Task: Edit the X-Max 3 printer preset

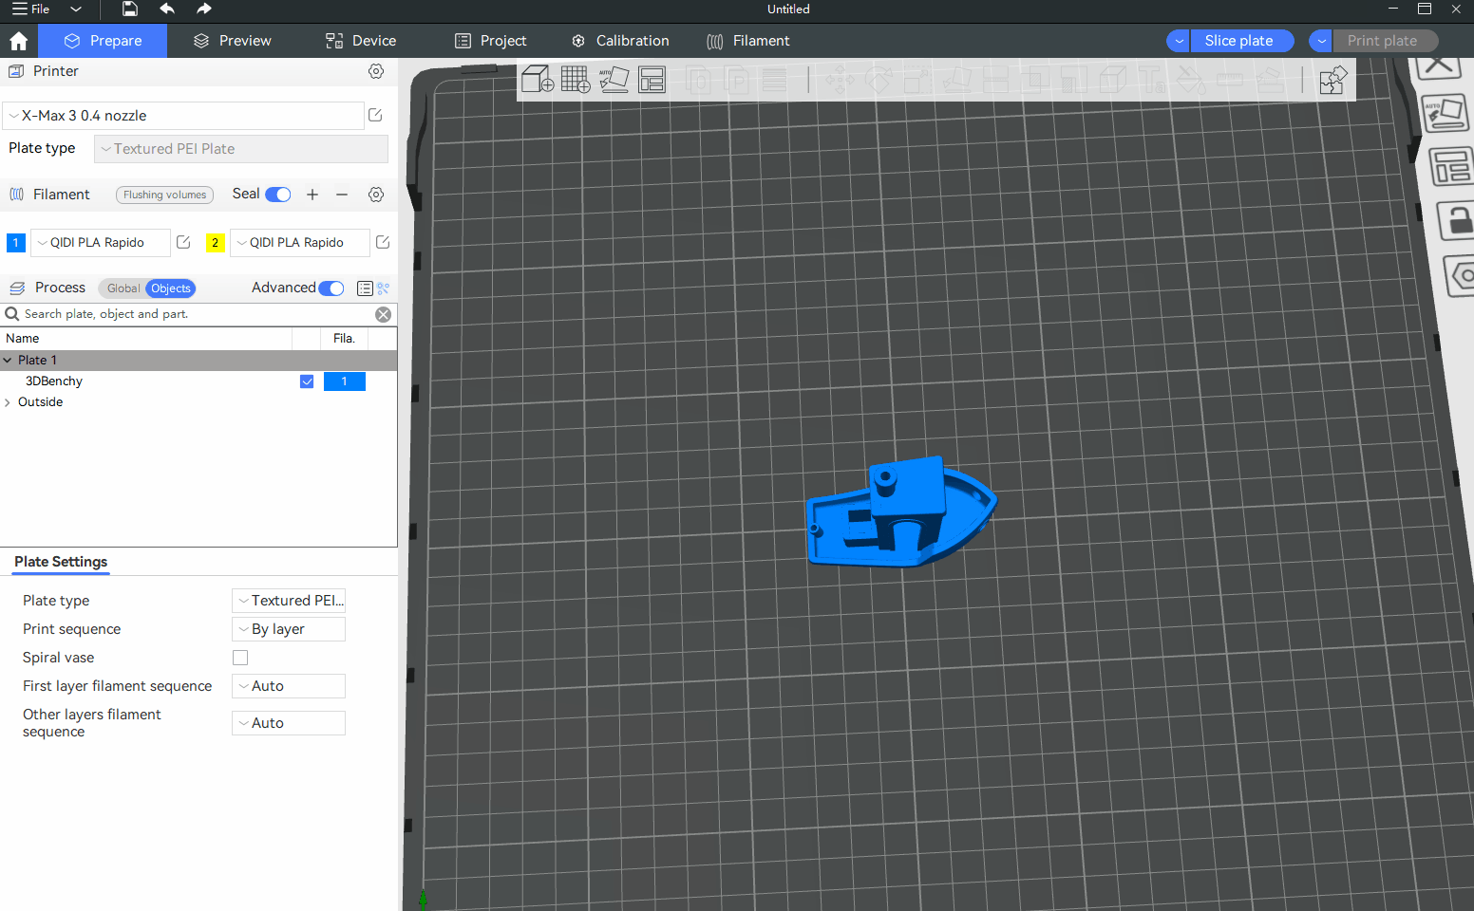Action: [375, 116]
